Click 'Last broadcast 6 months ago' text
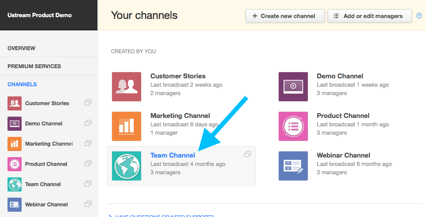Viewport: 426px width, 217px height. click(x=354, y=164)
